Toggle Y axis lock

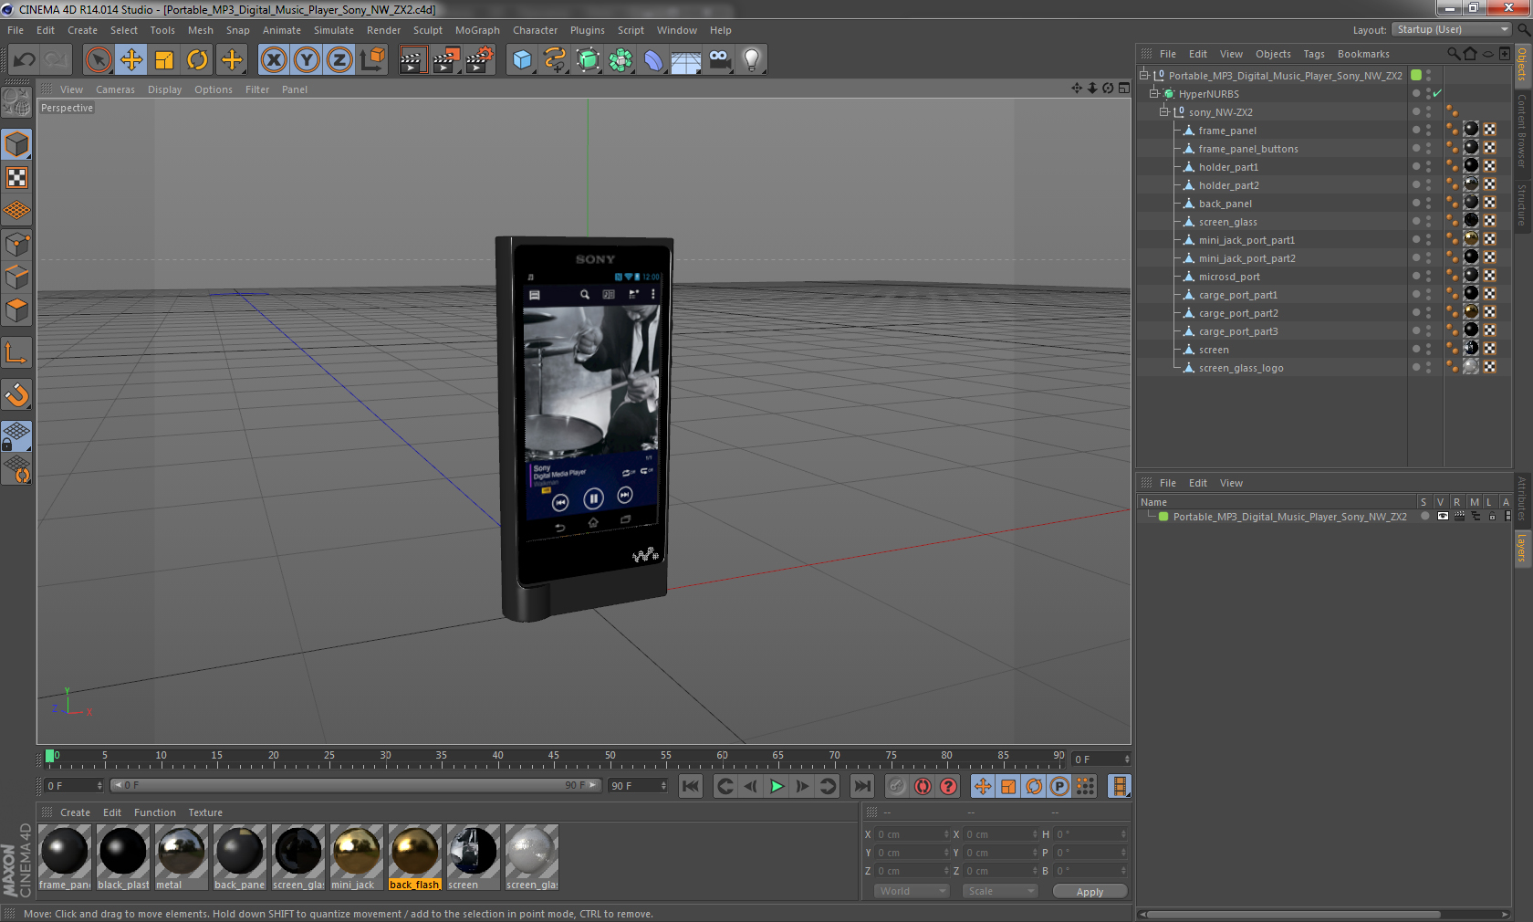[x=307, y=60]
